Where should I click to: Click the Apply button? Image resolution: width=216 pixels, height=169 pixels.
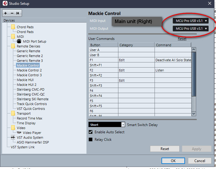(x=197, y=149)
